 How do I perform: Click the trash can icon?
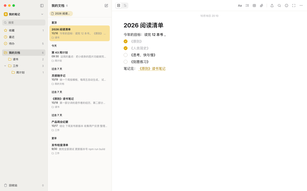point(6,185)
